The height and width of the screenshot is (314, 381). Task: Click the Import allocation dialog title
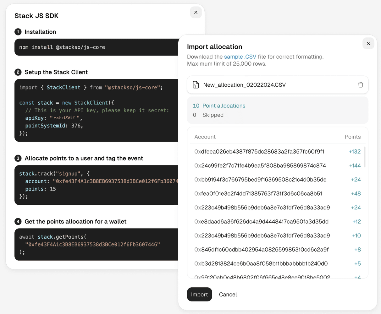214,47
